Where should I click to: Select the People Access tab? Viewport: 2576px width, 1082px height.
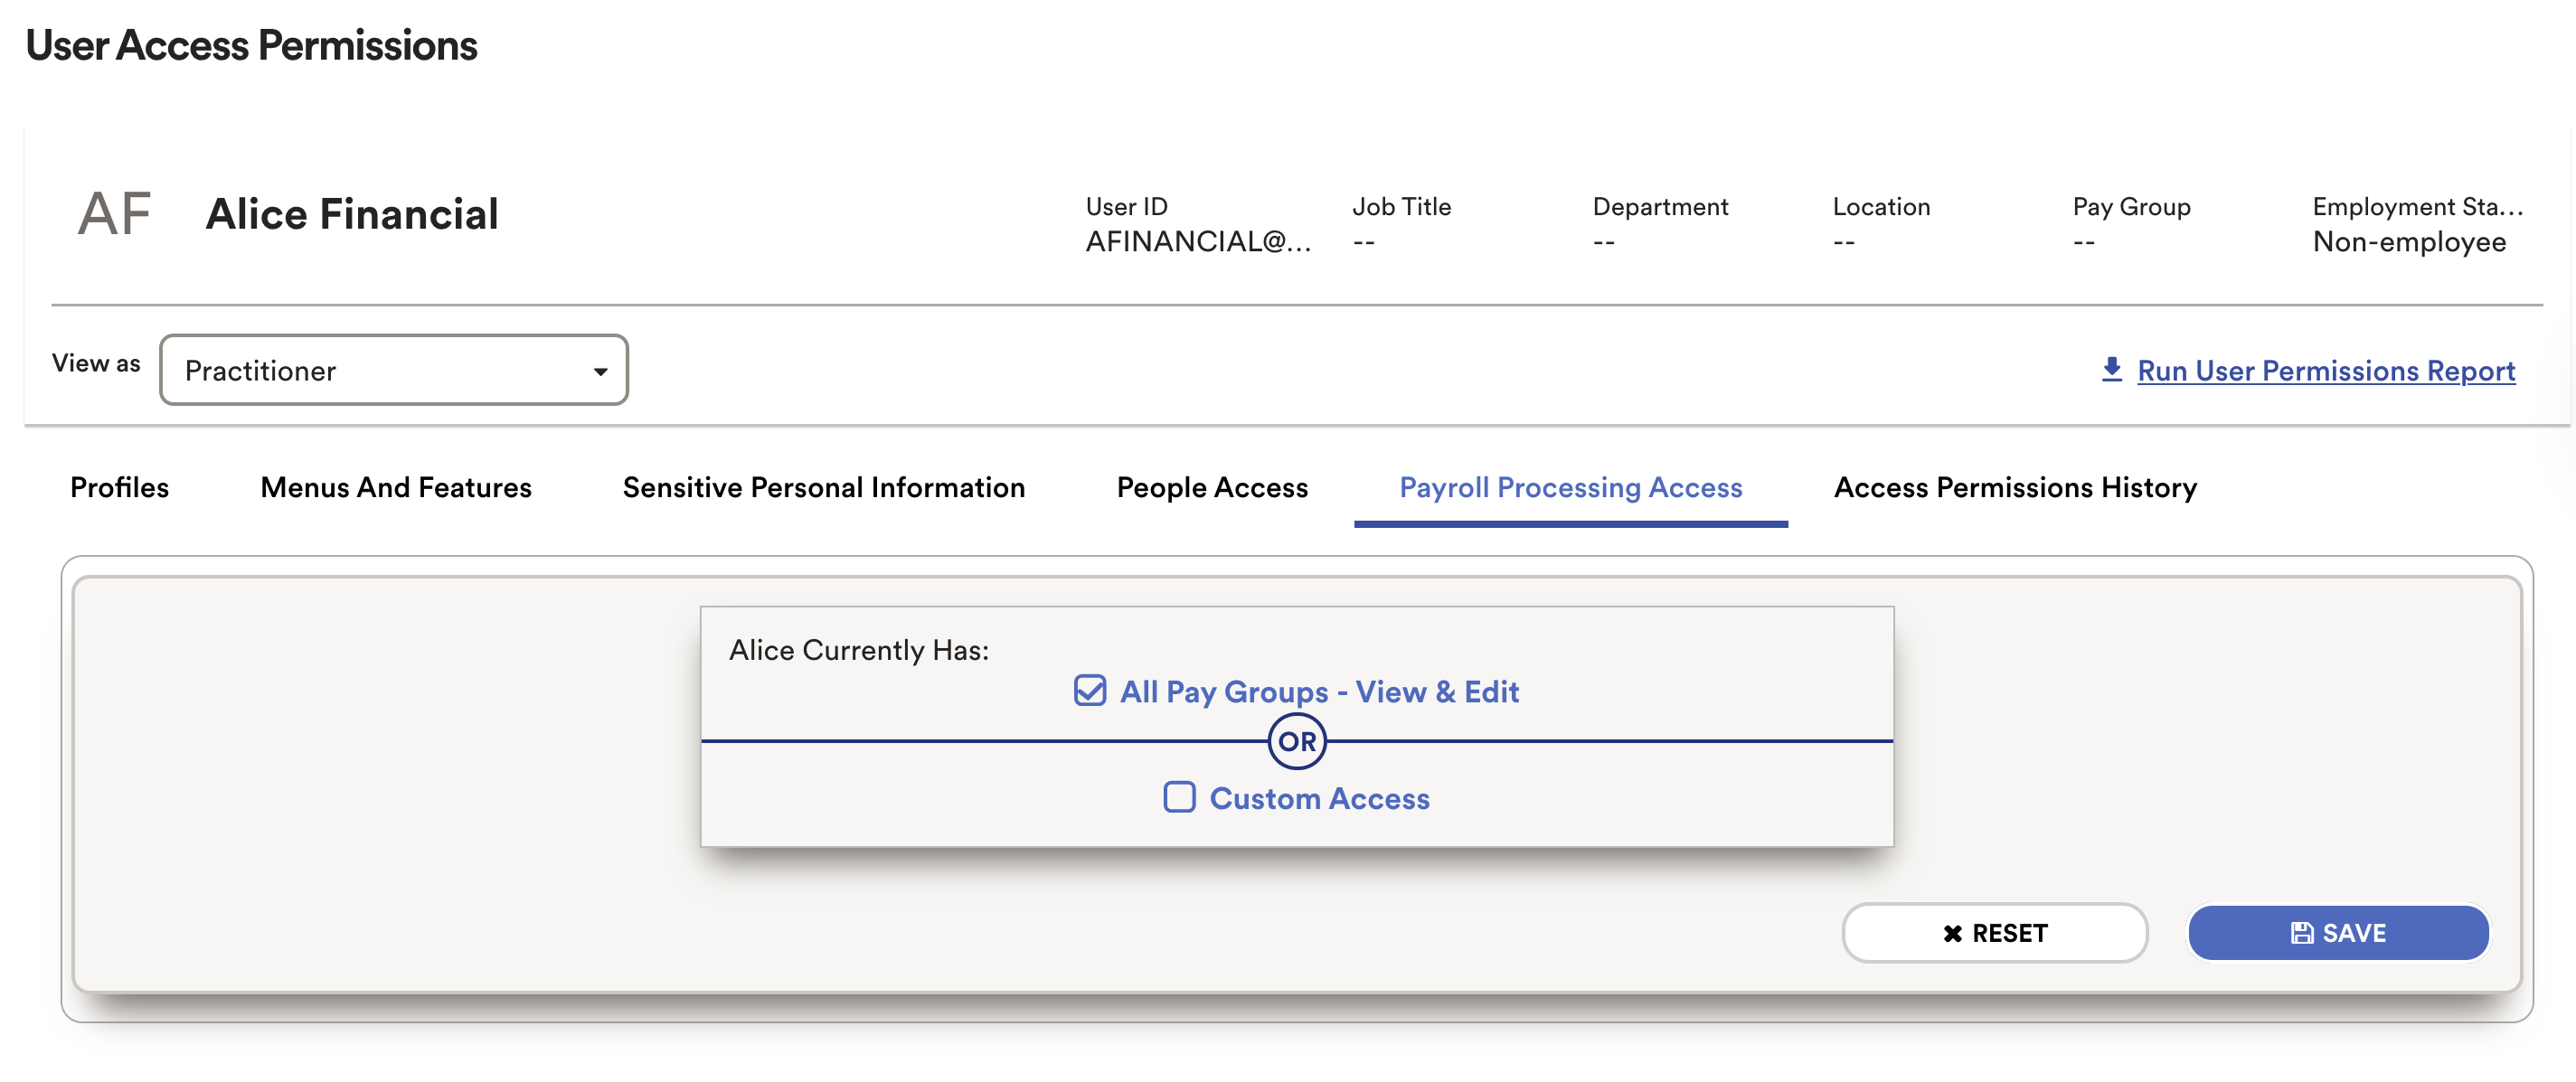pos(1212,487)
